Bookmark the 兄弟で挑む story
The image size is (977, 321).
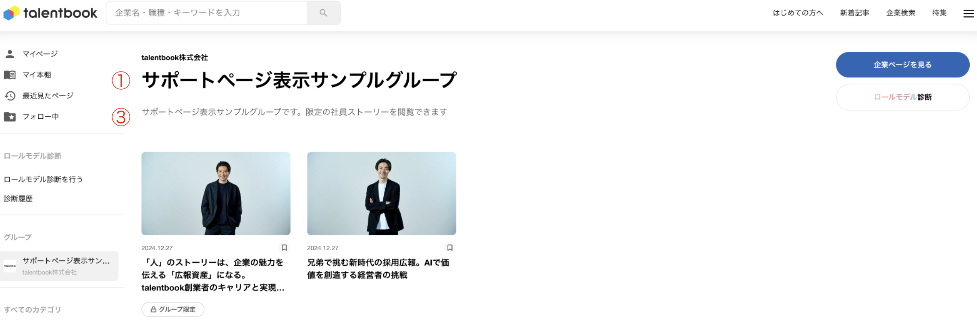tap(450, 248)
